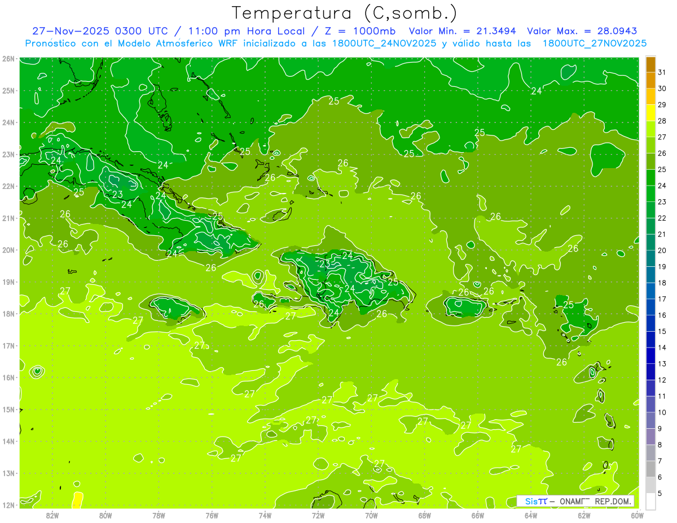Click the '6' value on the color scale
This screenshot has width=677, height=523.
point(660,477)
